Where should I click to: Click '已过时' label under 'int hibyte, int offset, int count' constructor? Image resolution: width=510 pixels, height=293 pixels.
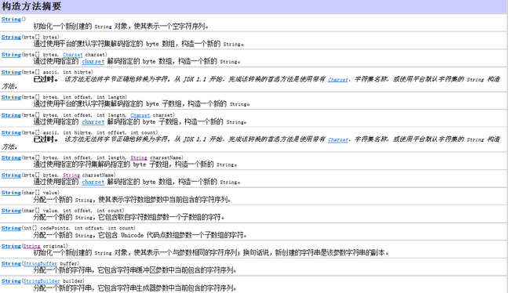click(46, 139)
